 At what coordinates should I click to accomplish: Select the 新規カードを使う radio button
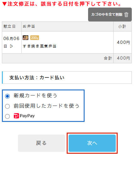[8, 96]
